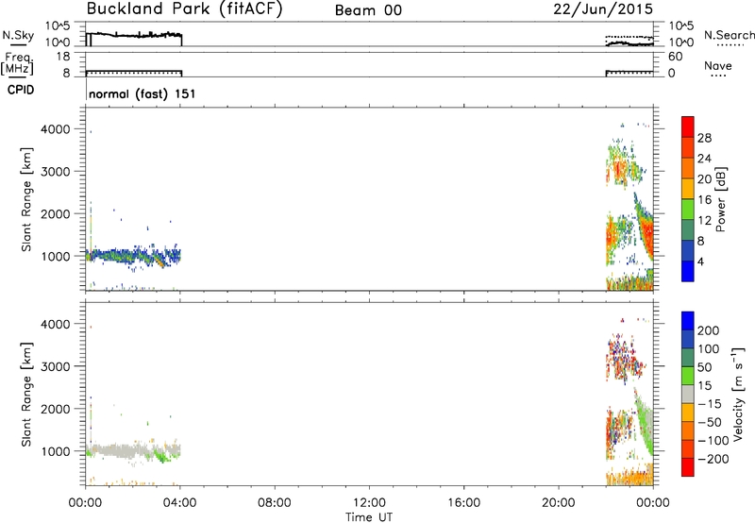Click the 3000 tick in power panel
This screenshot has width=755, height=523.
pyautogui.click(x=56, y=172)
